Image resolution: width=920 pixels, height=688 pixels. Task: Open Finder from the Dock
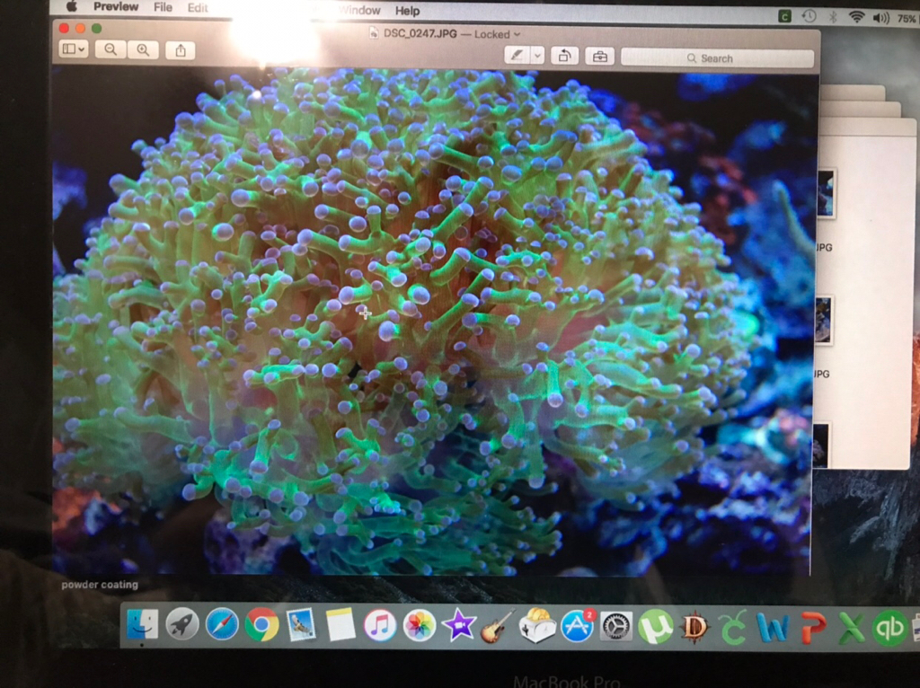143,623
